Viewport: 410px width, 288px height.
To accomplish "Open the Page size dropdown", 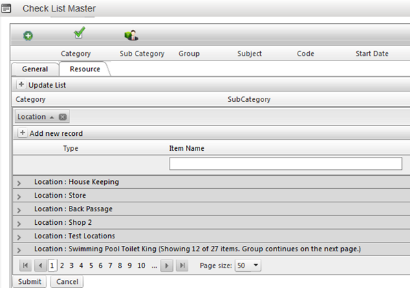I will tap(255, 266).
